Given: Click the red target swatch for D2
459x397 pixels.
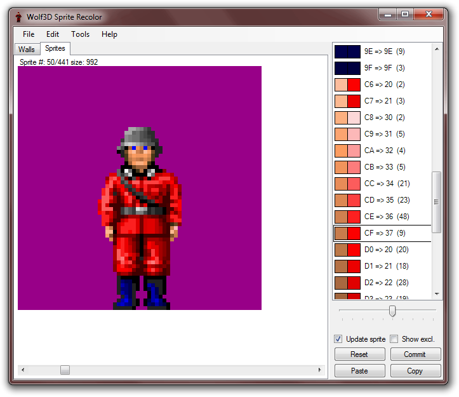Looking at the screenshot, I should tap(354, 283).
